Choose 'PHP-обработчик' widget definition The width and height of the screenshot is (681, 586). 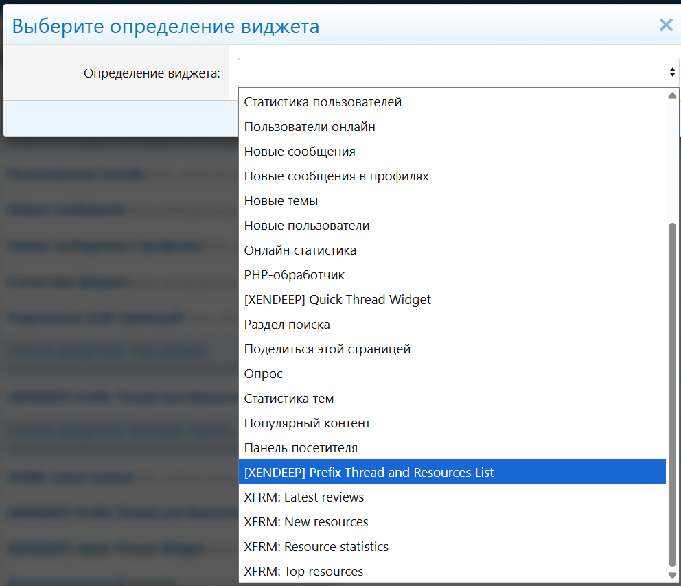[x=295, y=275]
